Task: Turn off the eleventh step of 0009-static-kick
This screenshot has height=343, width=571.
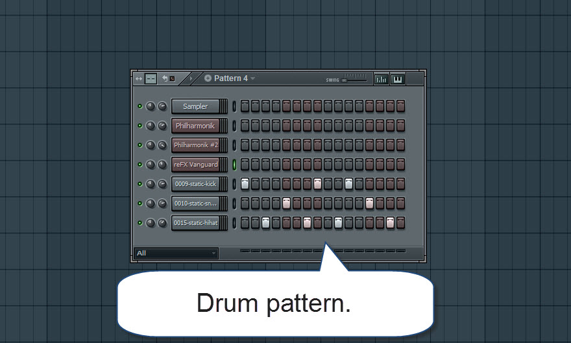Action: click(x=349, y=184)
